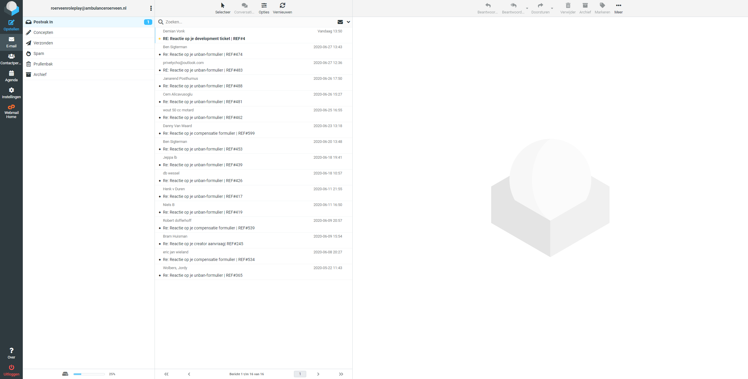Open account actions three-dot menu
This screenshot has width=748, height=379.
tap(151, 8)
